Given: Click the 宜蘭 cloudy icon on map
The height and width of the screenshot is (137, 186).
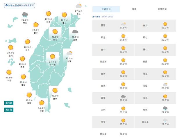Looking at the screenshot, I should click(x=75, y=32).
